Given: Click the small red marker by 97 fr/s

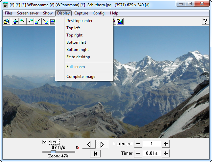Looking at the screenshot, I should tap(77, 148).
